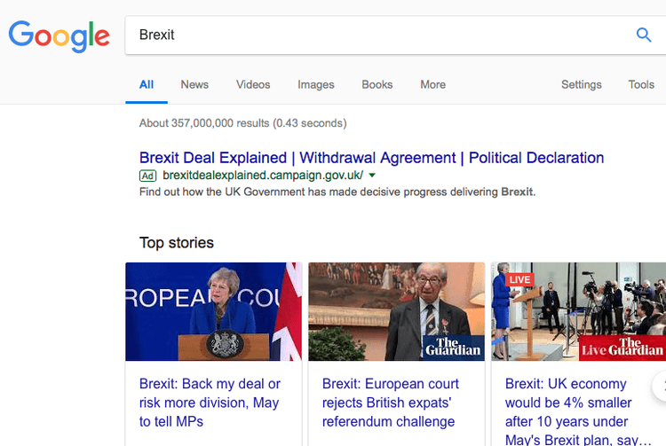Click the LIVE Guardian video thumbnail
Screen dimensions: 666x446
578,311
